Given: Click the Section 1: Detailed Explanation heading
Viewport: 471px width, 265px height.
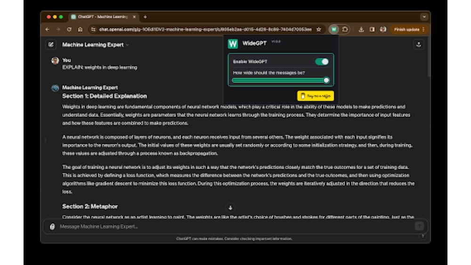Looking at the screenshot, I should pyautogui.click(x=105, y=96).
